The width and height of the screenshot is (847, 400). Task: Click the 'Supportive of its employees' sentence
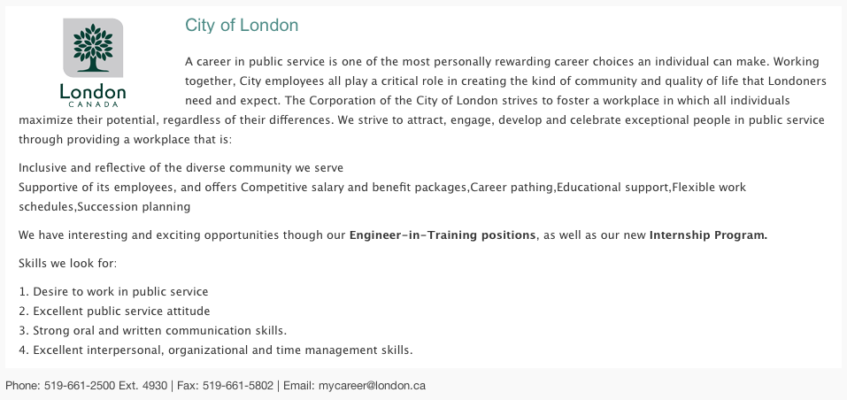382,196
